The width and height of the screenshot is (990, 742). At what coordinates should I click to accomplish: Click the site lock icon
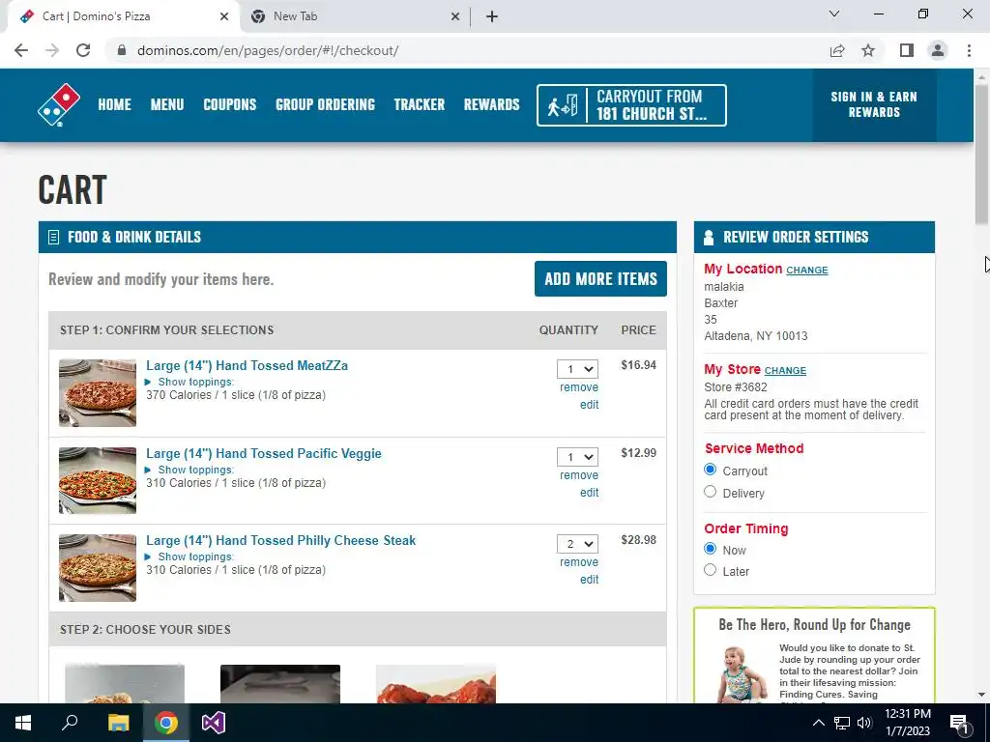click(x=122, y=50)
